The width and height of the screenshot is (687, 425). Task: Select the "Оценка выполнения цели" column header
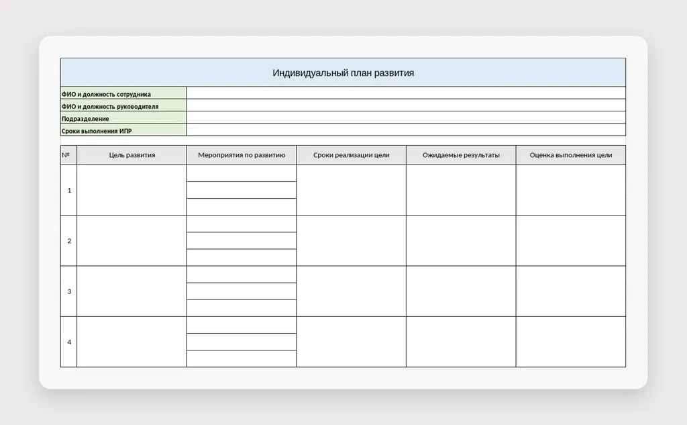[x=571, y=155]
